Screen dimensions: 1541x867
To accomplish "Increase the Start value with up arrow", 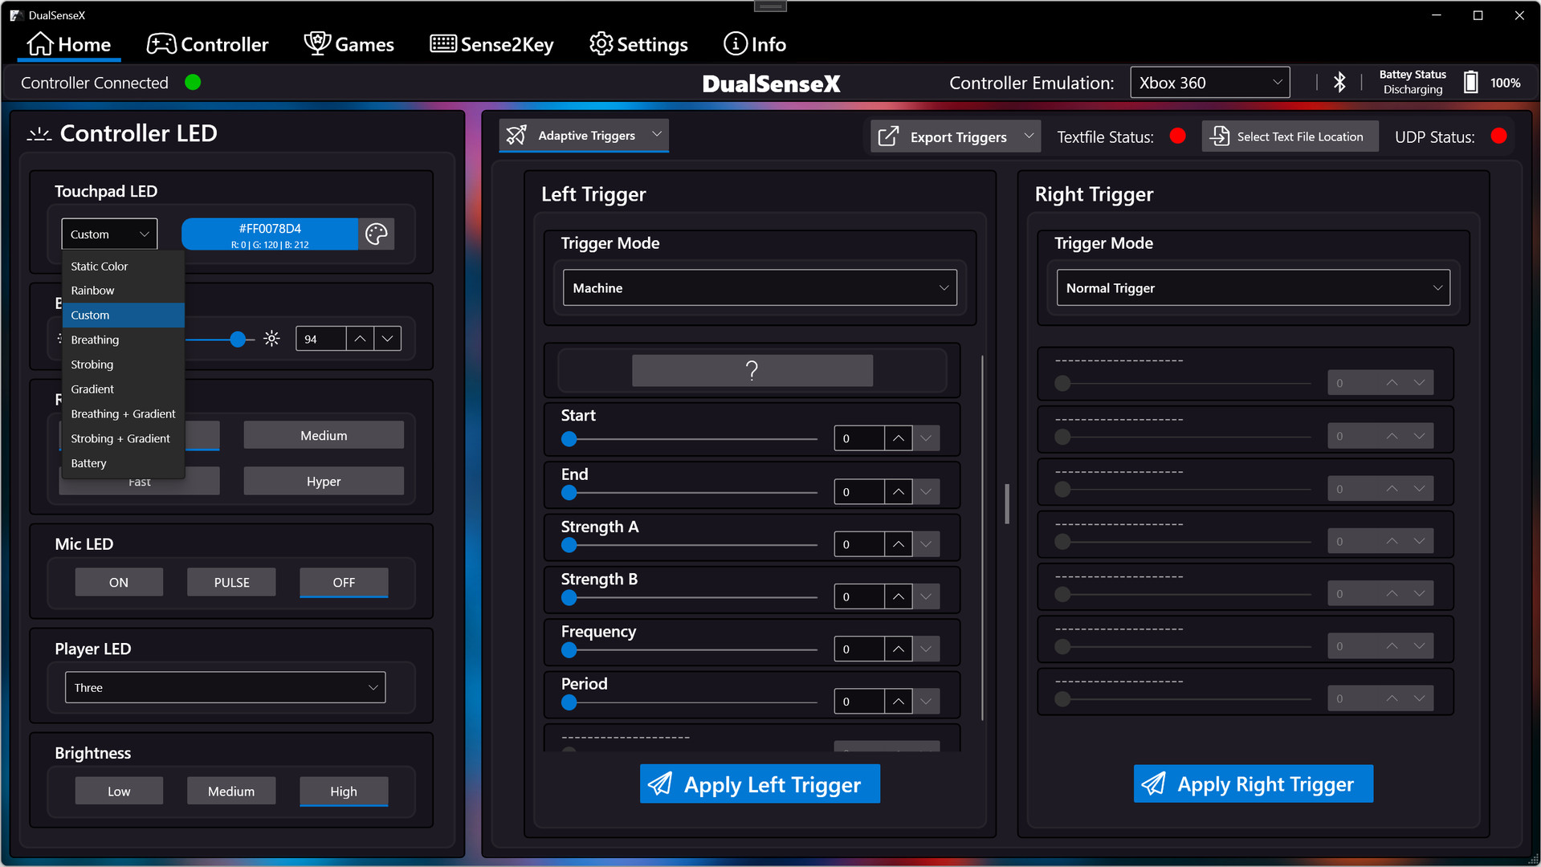I will [x=898, y=438].
